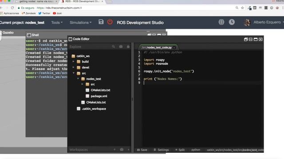The height and width of the screenshot is (159, 284).
Task: Click the Code Editor minimize-bar icon
Action: [x=251, y=39]
